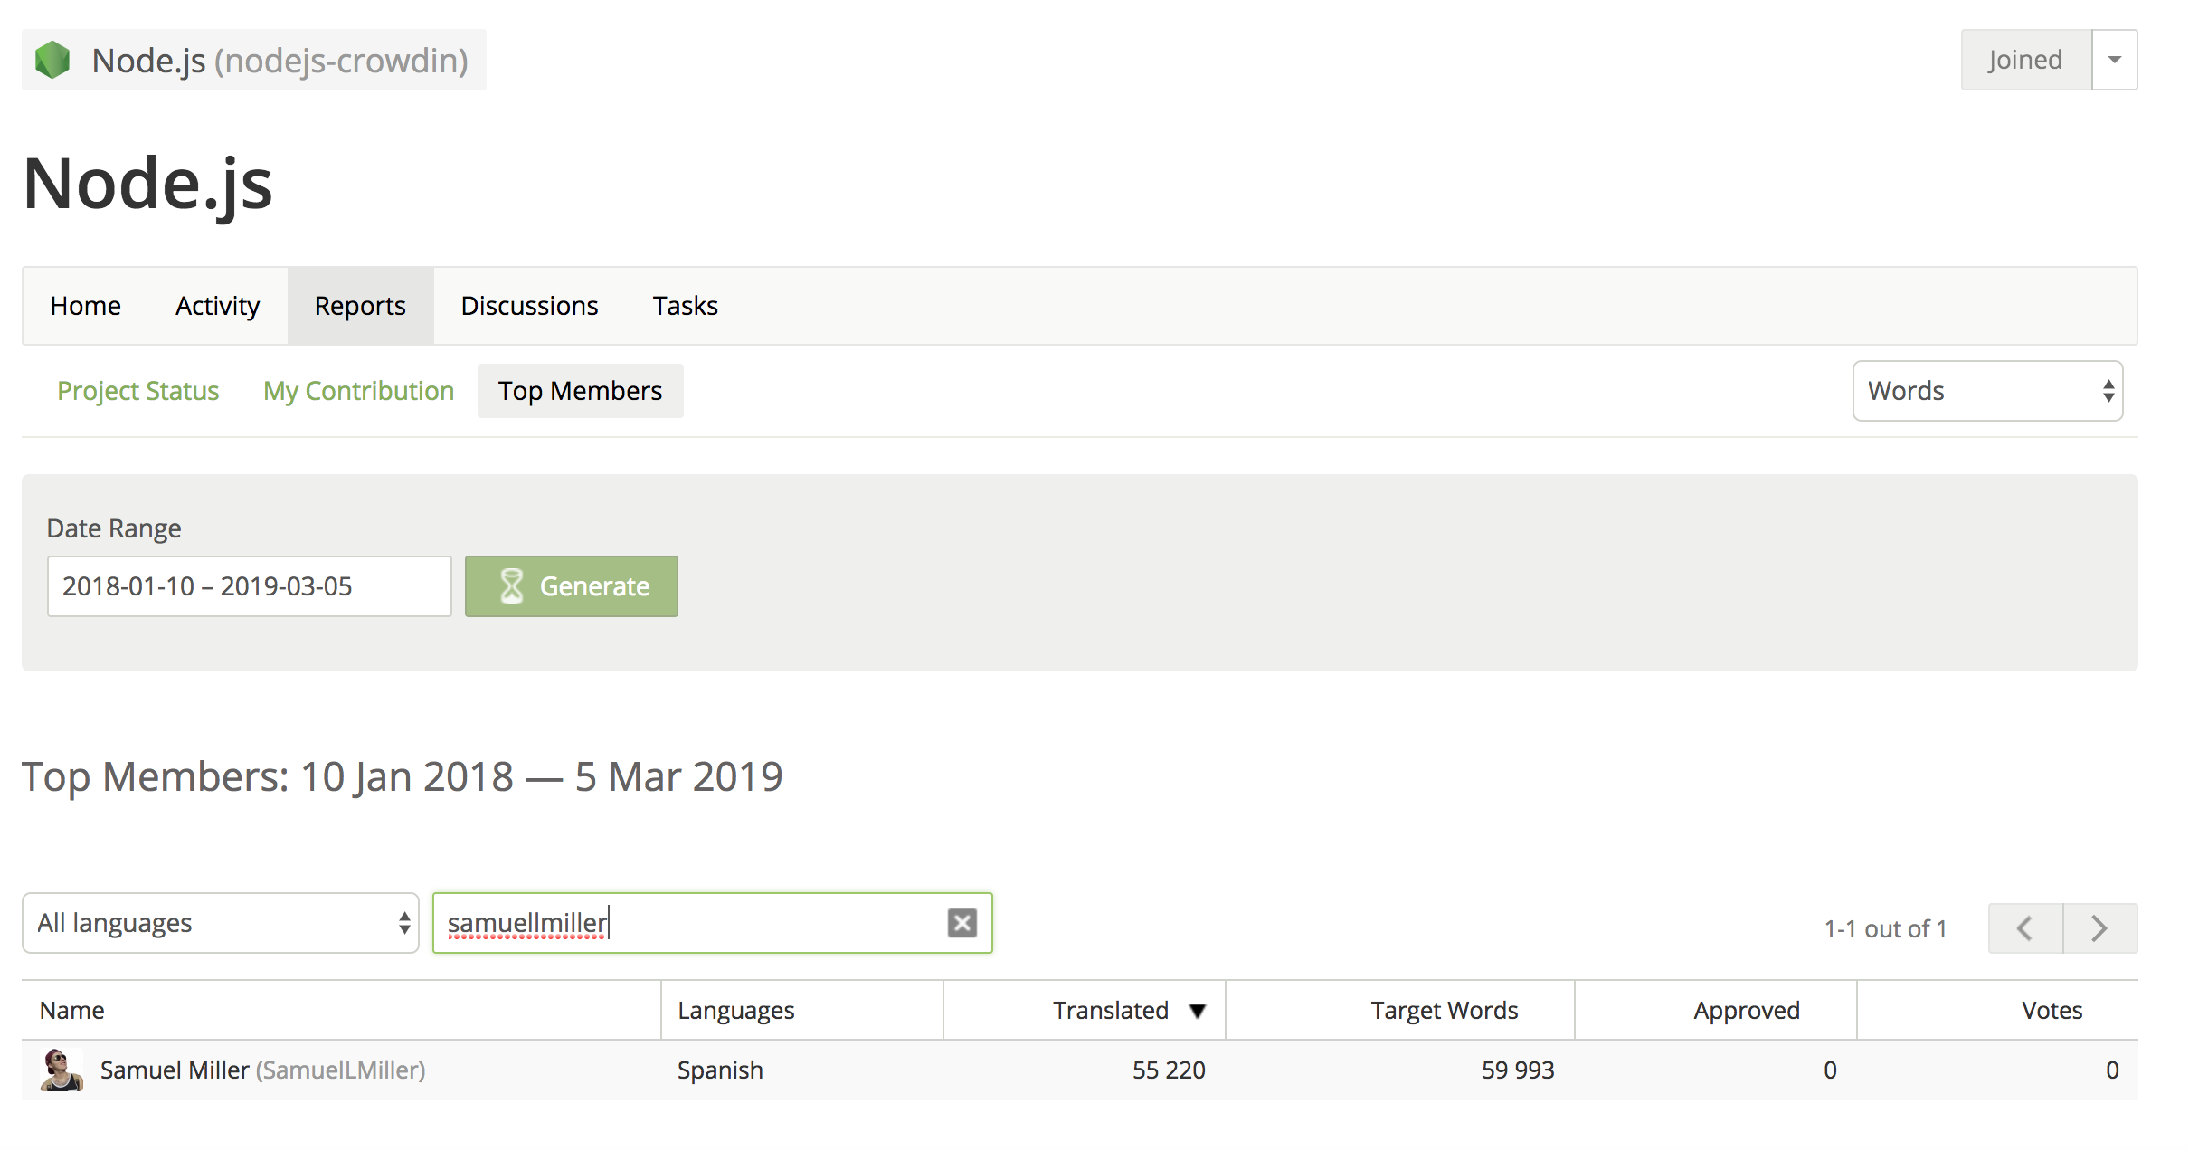Open the Joined button dropdown arrow
The image size is (2189, 1151).
pos(2115,60)
